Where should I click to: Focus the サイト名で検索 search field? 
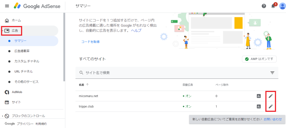pos(177,73)
